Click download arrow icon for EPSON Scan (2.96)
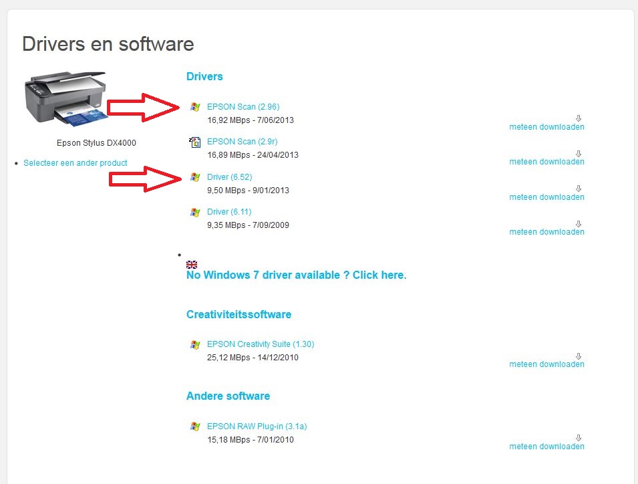Image resolution: width=638 pixels, height=484 pixels. 579,118
